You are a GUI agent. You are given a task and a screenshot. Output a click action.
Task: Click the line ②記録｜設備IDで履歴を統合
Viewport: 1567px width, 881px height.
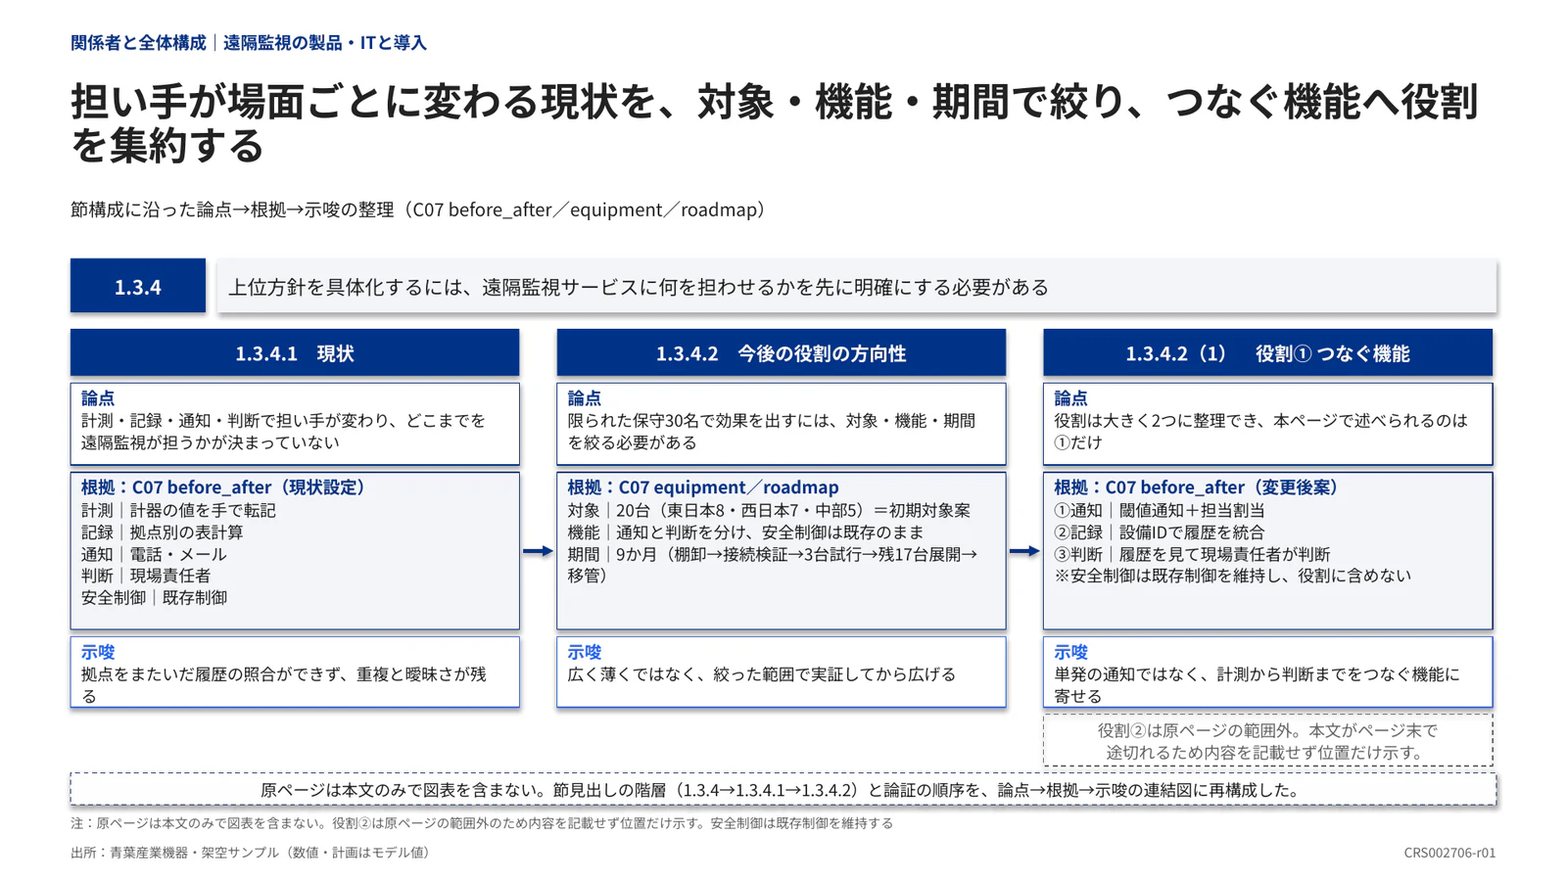pyautogui.click(x=1160, y=533)
